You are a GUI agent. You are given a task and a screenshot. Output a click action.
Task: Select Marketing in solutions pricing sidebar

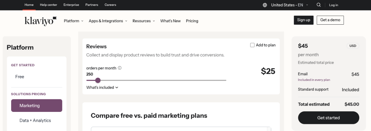coord(36,105)
